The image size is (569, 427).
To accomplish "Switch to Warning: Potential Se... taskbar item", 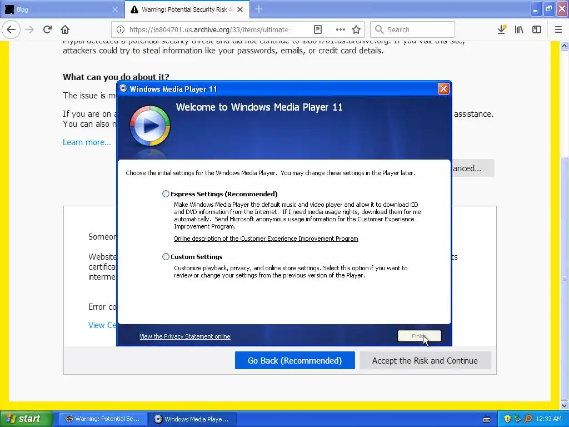I will coord(103,419).
